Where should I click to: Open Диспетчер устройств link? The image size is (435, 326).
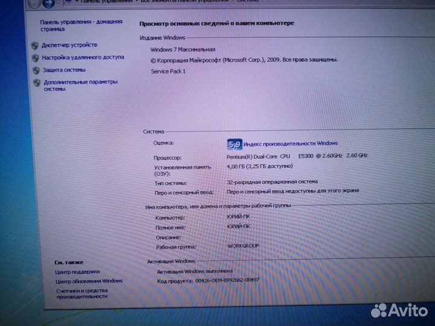(x=70, y=45)
